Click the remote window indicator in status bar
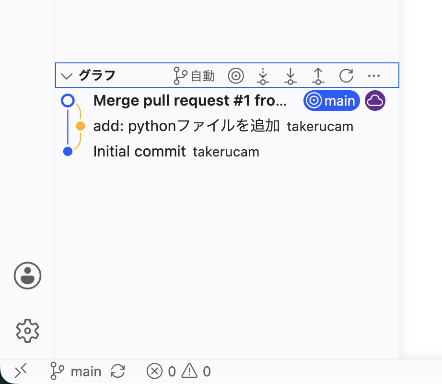Screen dimensions: 442x384 [x=21, y=372]
